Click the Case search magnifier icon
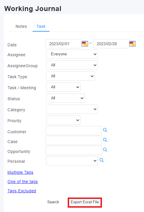This screenshot has width=144, height=212. [x=105, y=140]
